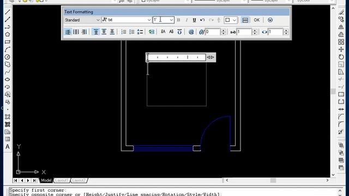Select the Arc tool

pos(7,50)
